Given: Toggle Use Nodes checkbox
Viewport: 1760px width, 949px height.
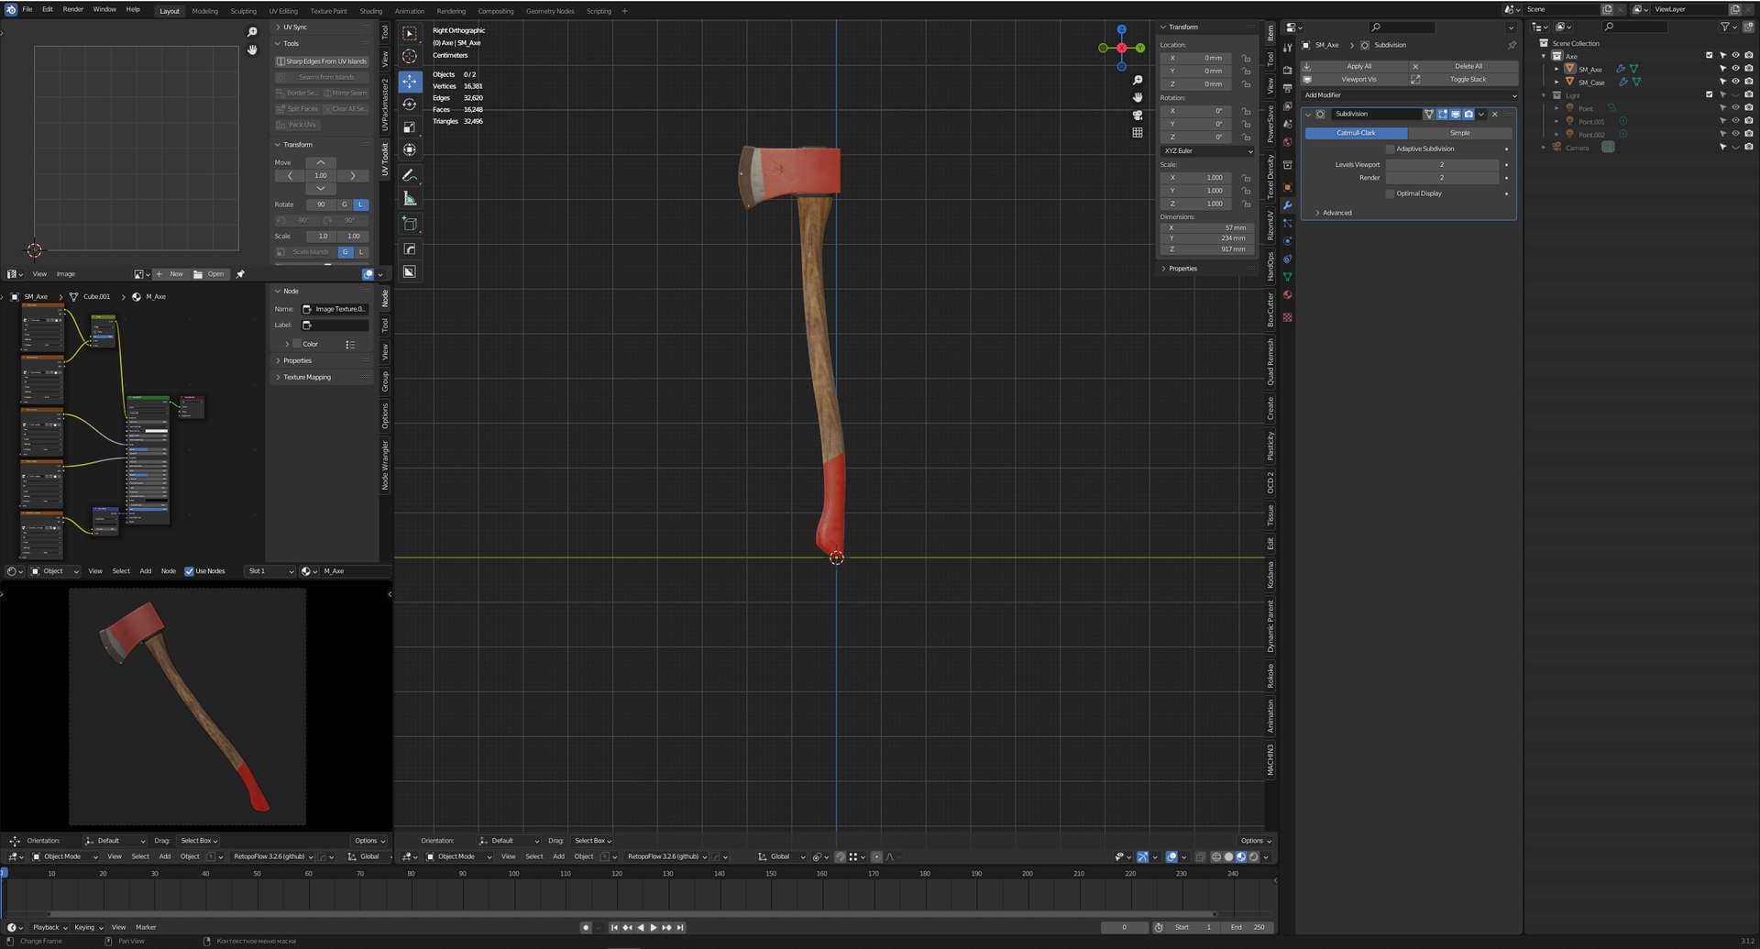Looking at the screenshot, I should click(x=189, y=571).
